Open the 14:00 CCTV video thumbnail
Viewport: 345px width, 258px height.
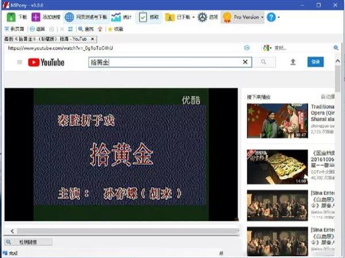pos(278,167)
